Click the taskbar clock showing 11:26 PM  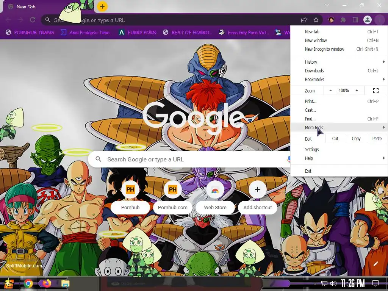353,283
